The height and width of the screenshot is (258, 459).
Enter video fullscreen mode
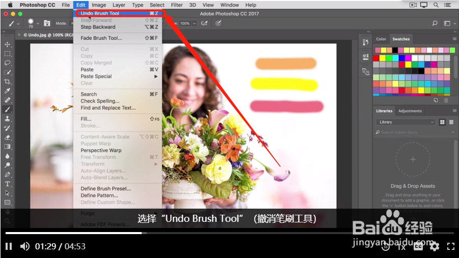coord(451,246)
